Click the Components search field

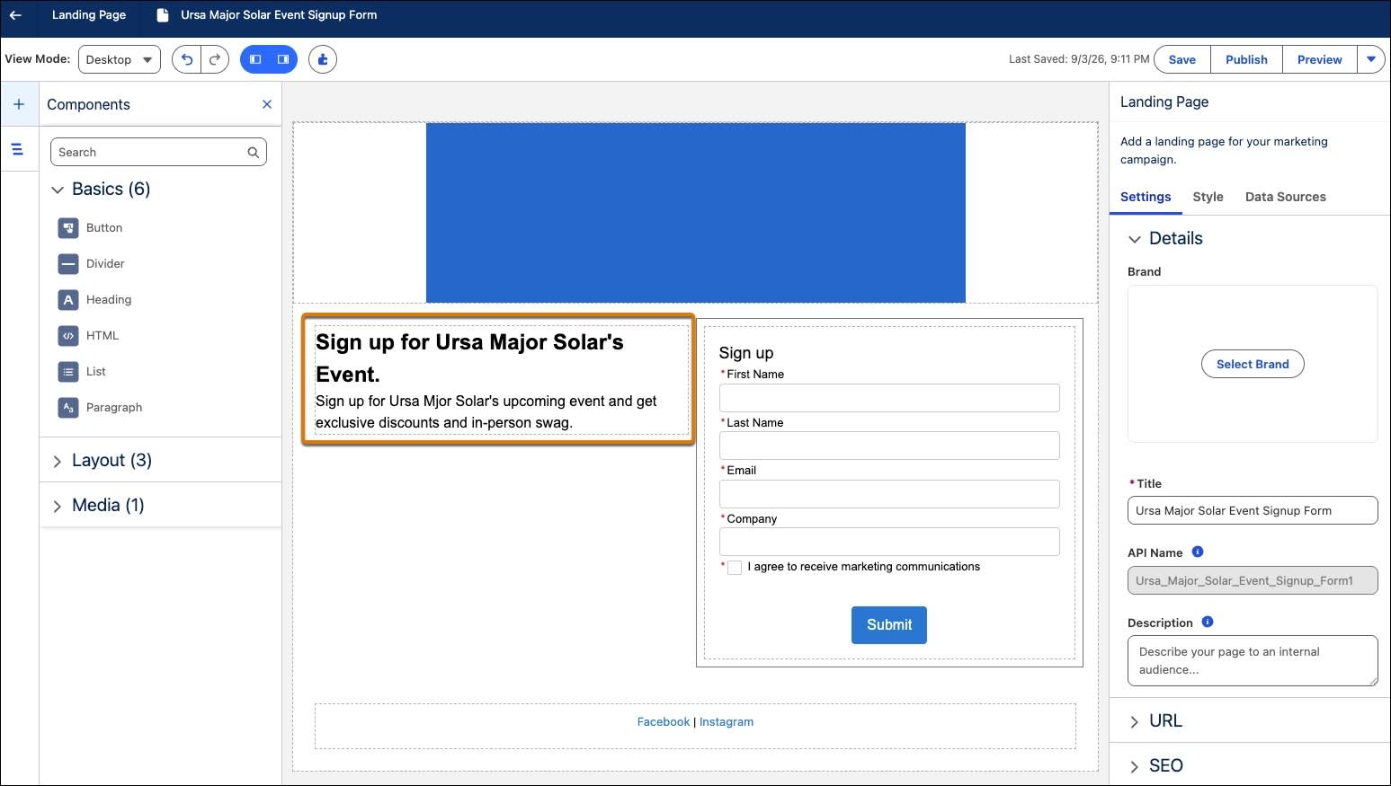coord(158,152)
